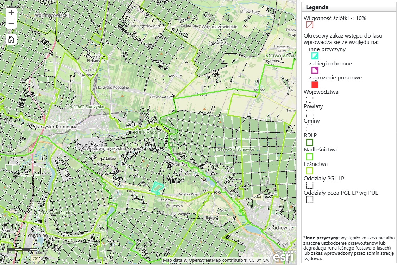Screen dimensions: 398x265
Task: Click the Powiaty dashed boundary symbol
Action: (310, 114)
